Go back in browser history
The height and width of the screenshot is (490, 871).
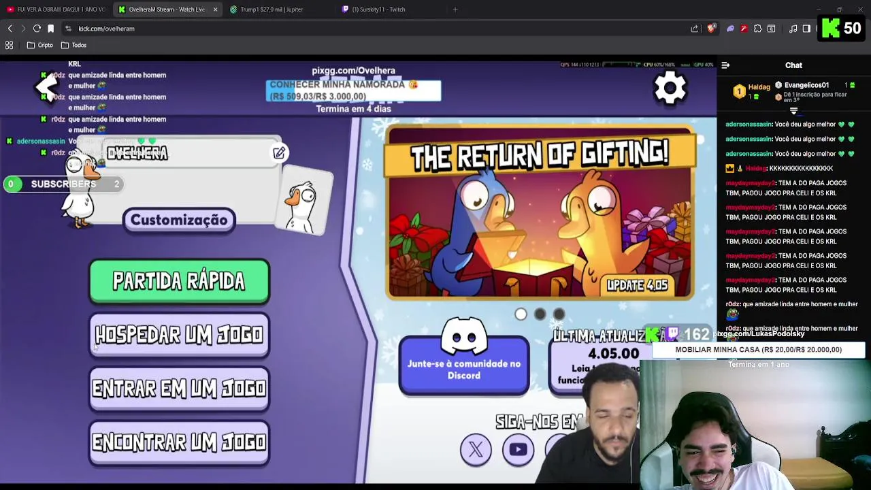coord(10,29)
